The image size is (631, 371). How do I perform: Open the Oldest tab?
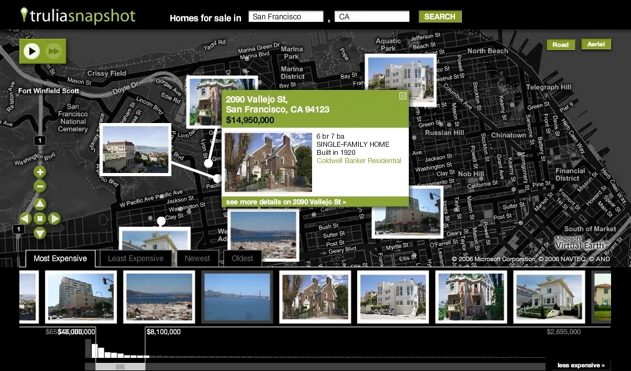(242, 259)
